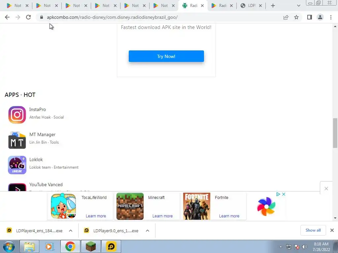Click the APPS · HOT heading
Viewport: 338px width, 253px height.
[x=20, y=95]
